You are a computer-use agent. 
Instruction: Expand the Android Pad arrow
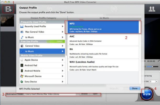click(62, 65)
